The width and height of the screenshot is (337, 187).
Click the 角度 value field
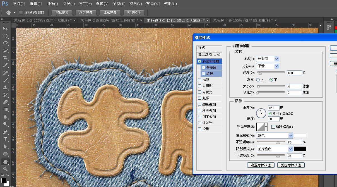tap(273, 108)
